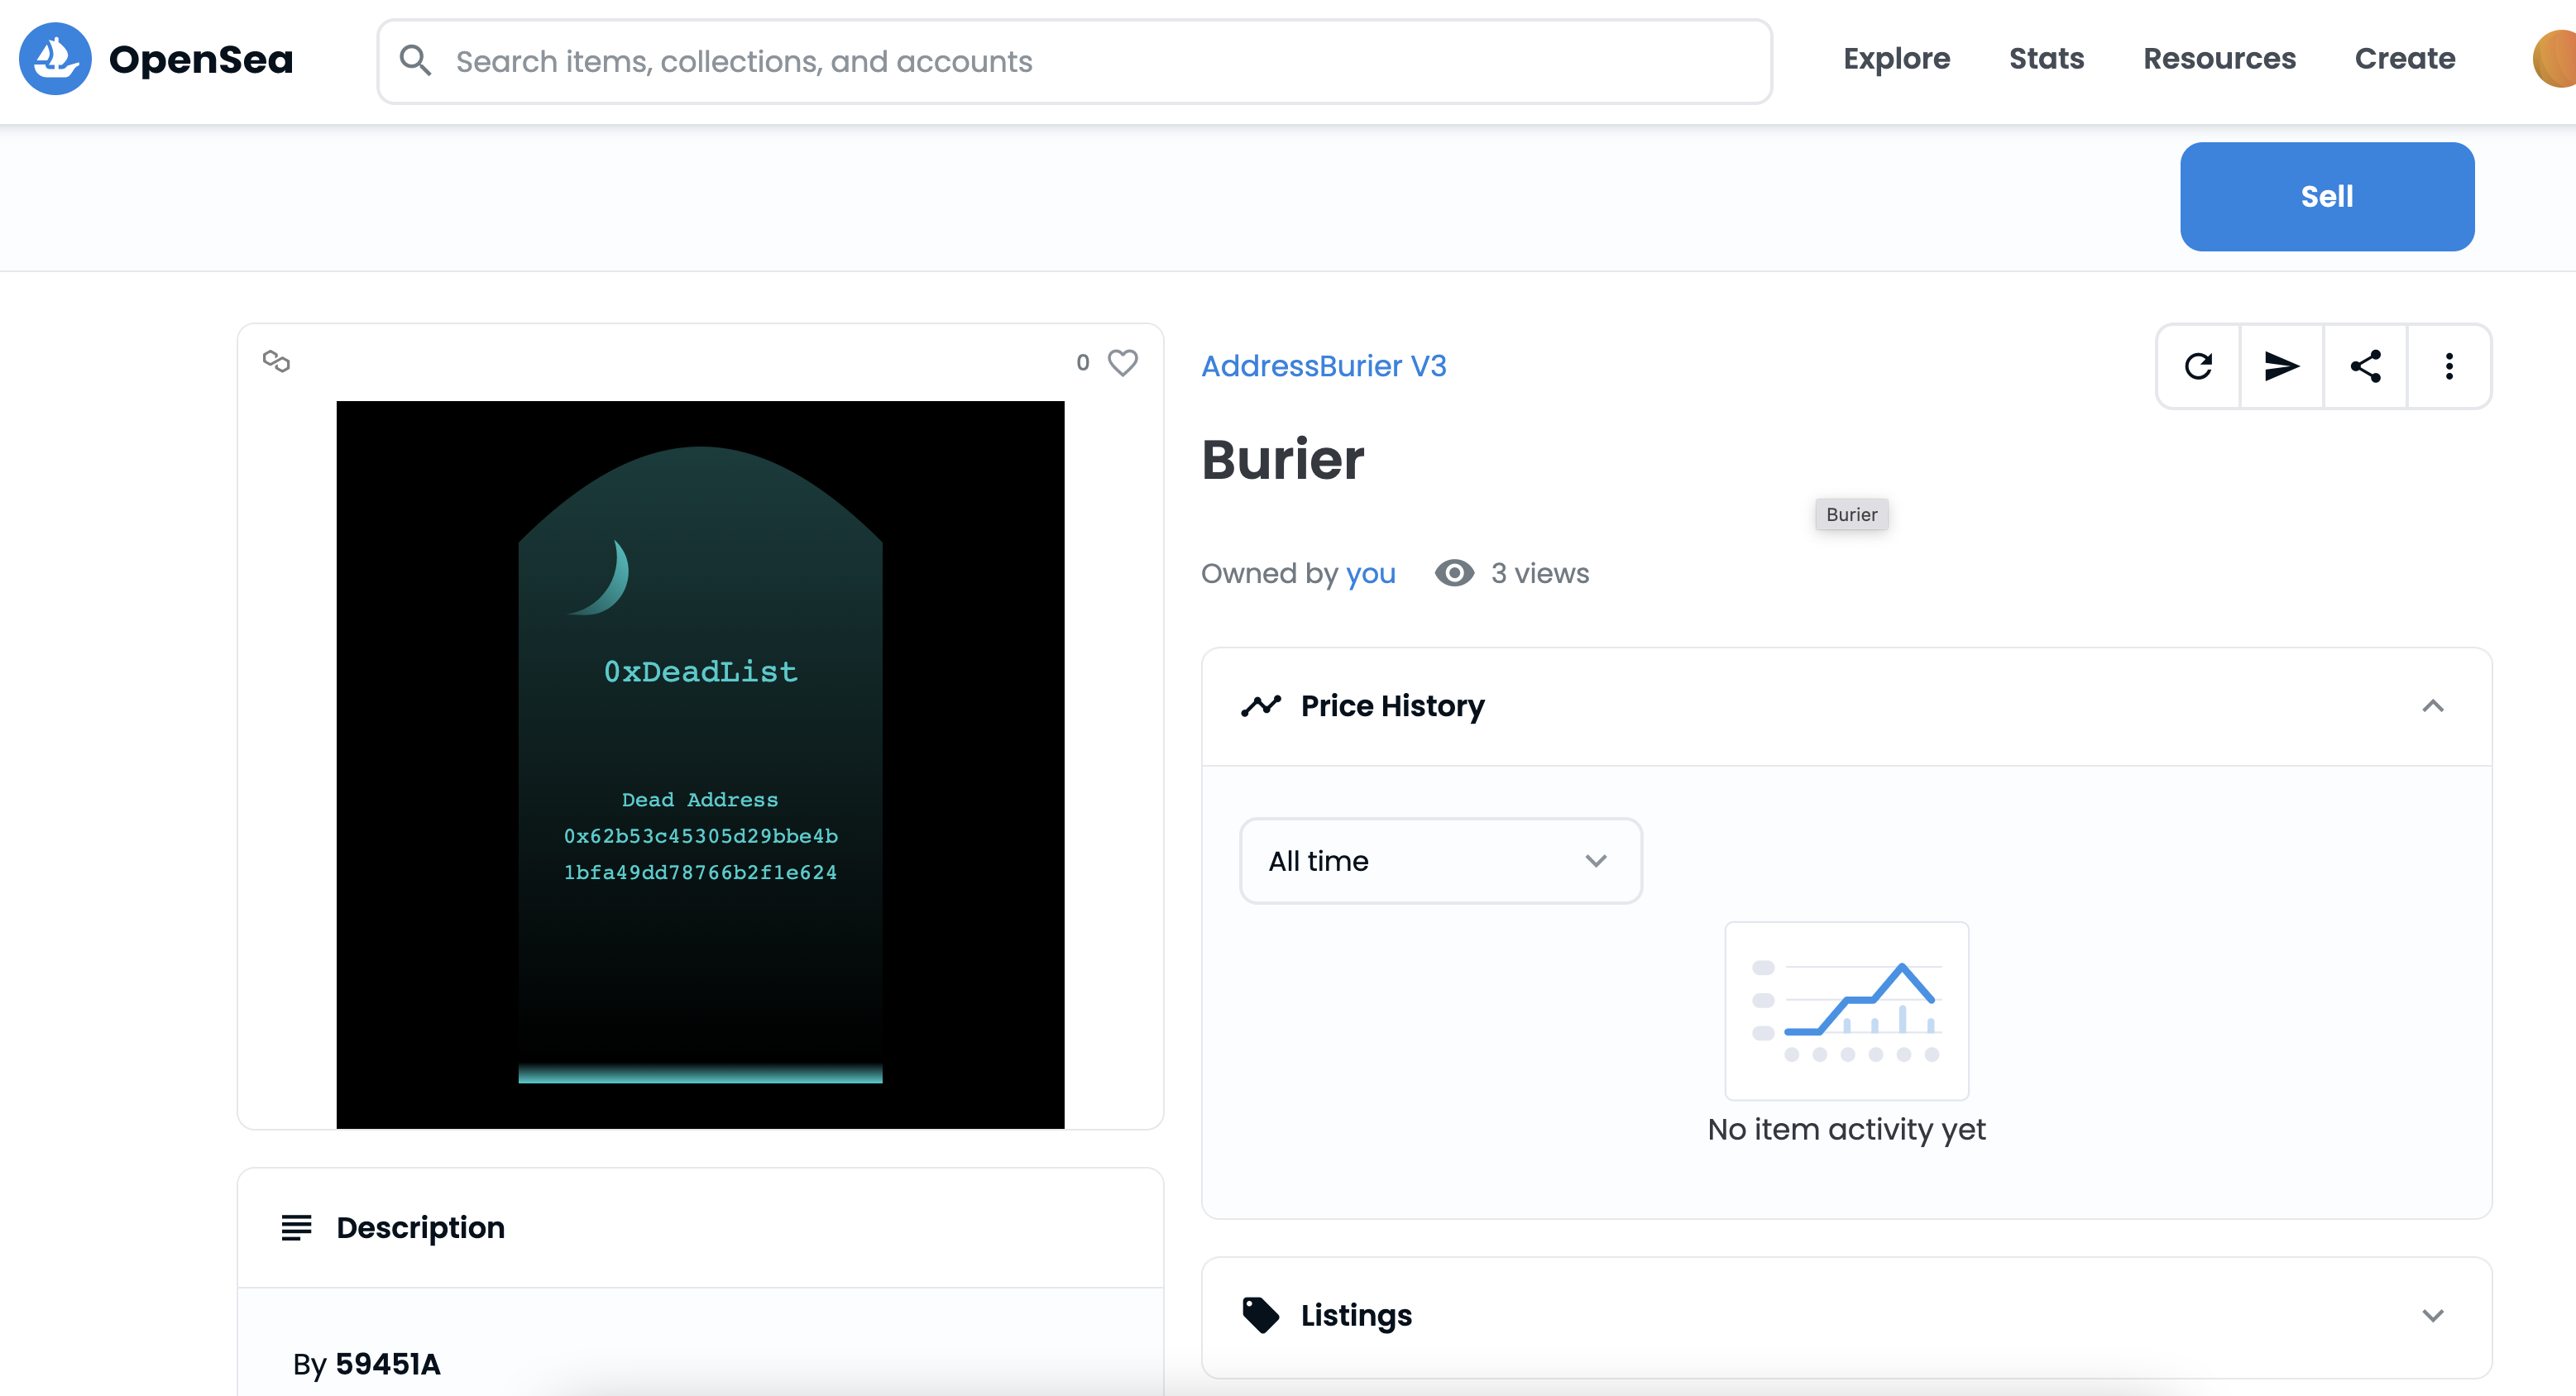Click the Create nav link

click(2404, 59)
